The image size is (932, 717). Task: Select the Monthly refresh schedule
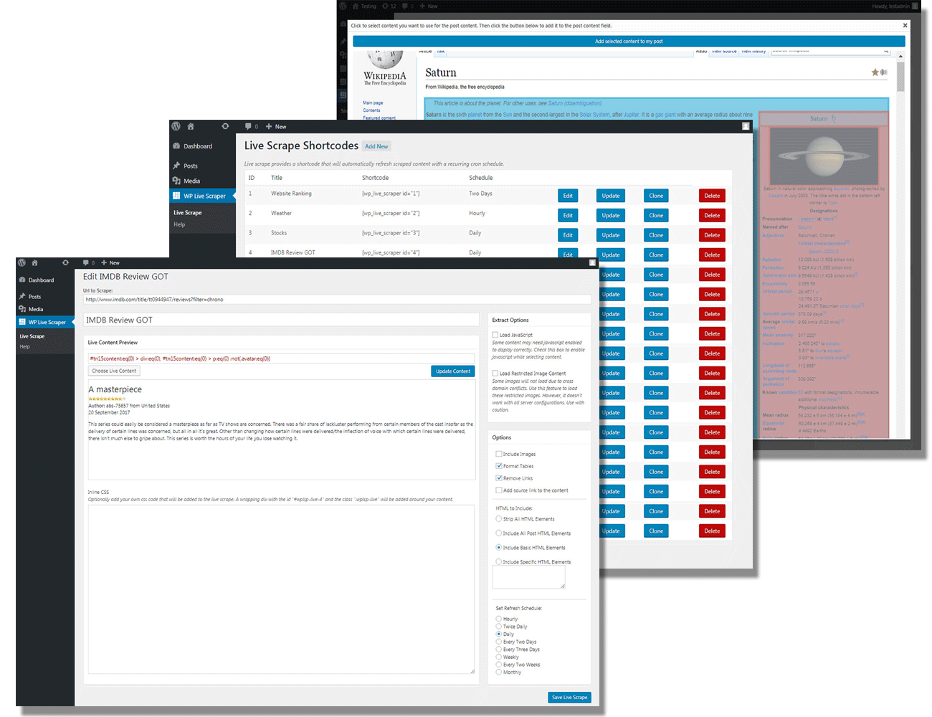tap(499, 673)
